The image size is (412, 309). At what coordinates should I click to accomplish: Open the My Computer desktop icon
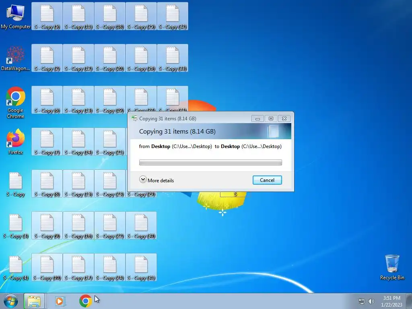16,16
